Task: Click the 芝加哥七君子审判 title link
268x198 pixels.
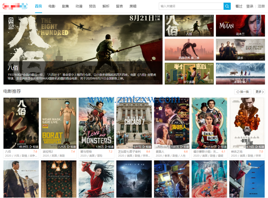Action: 129,151
